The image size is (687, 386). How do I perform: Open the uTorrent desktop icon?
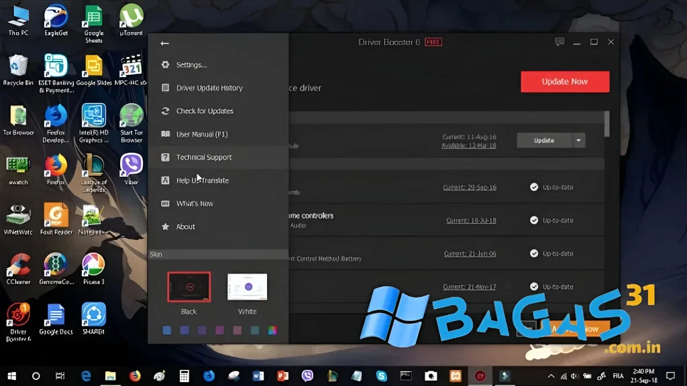[x=131, y=21]
